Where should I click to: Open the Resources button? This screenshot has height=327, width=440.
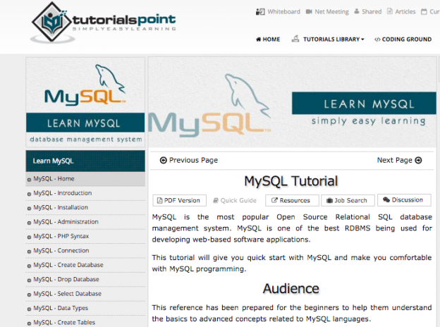pyautogui.click(x=292, y=201)
